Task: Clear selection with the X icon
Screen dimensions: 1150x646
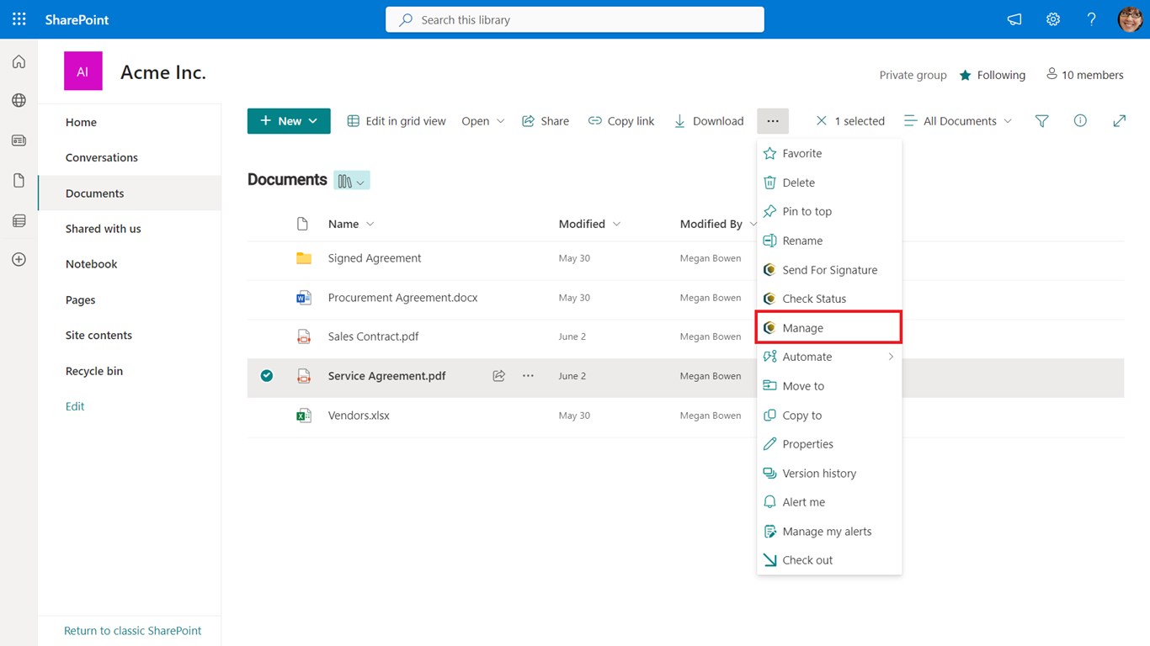Action: coord(822,121)
